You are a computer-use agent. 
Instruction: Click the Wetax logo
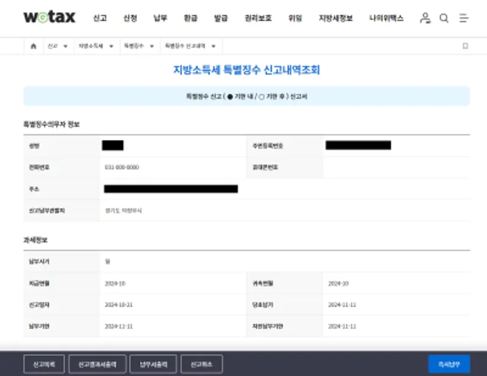click(x=49, y=18)
